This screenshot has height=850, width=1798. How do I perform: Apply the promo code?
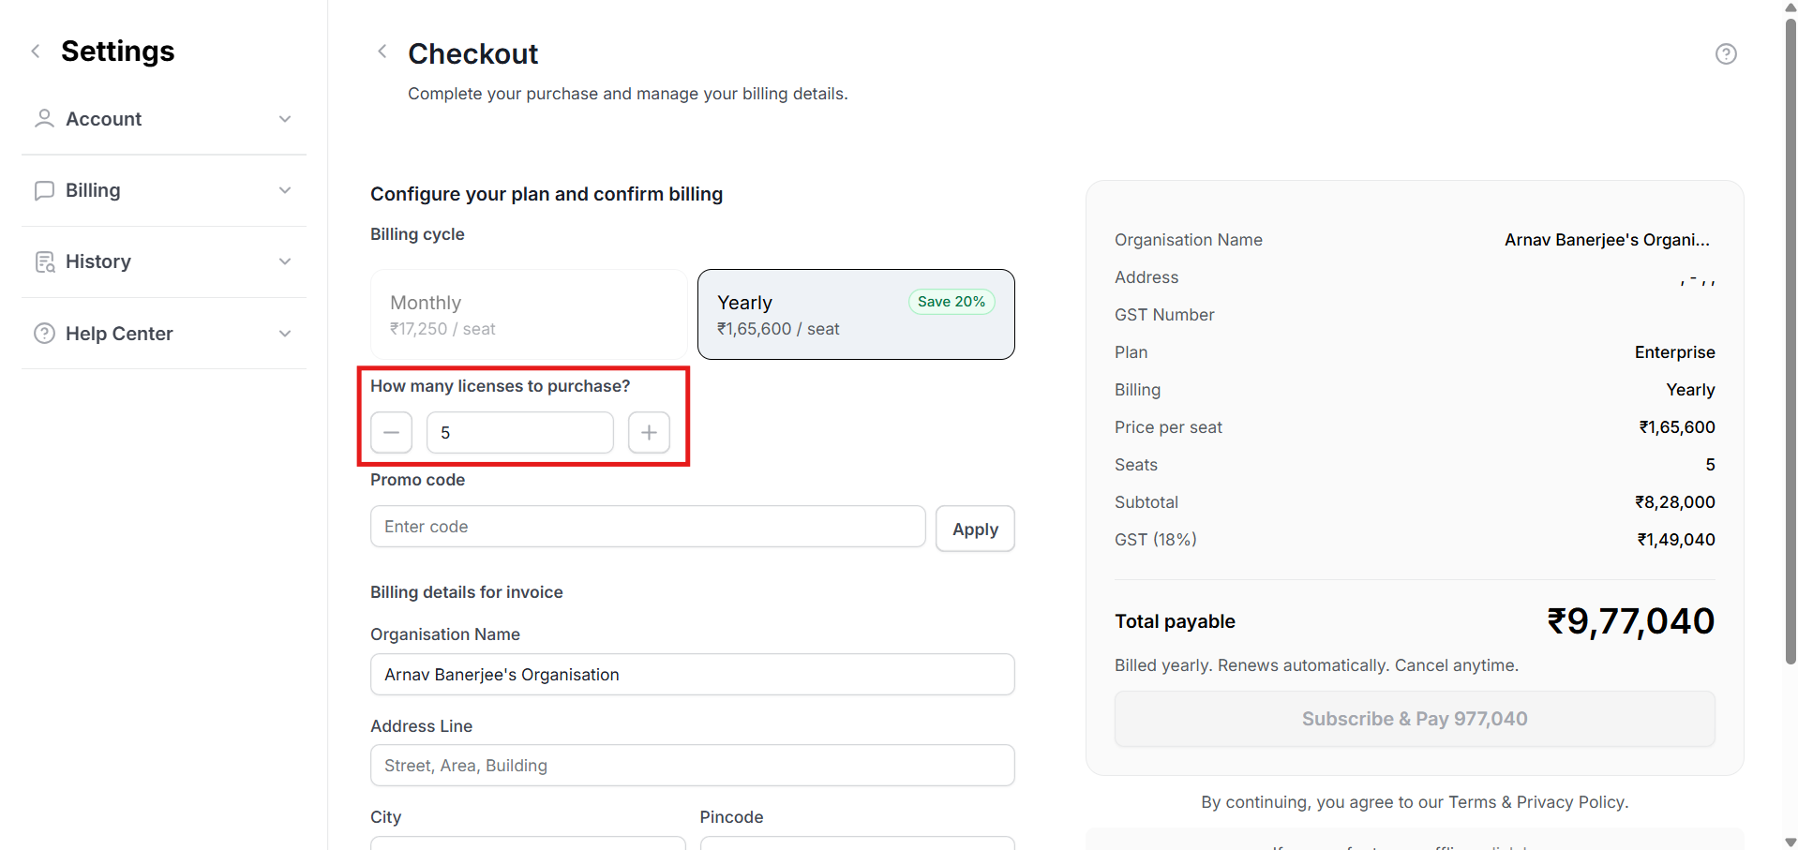[975, 529]
